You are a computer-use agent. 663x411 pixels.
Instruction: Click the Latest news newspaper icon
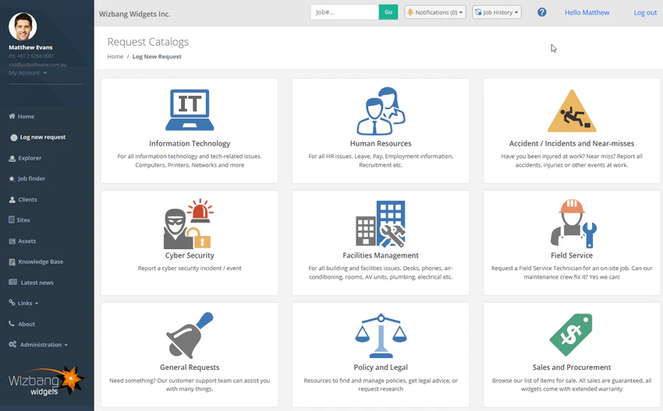click(x=13, y=283)
